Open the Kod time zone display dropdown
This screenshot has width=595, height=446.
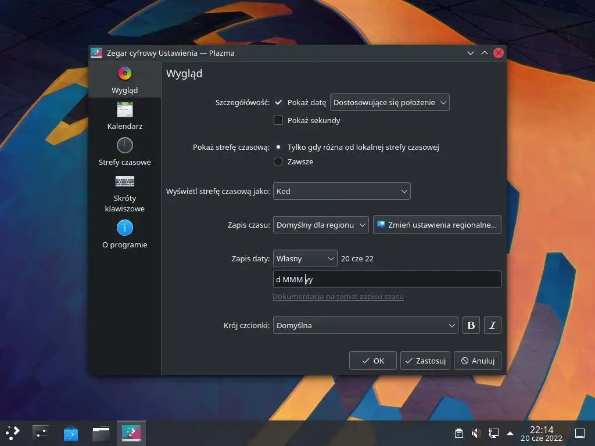tap(342, 191)
